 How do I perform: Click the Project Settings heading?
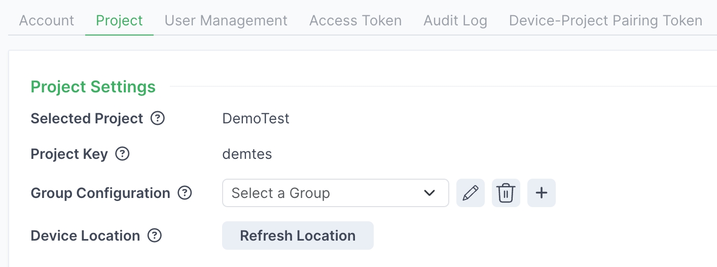coord(93,87)
